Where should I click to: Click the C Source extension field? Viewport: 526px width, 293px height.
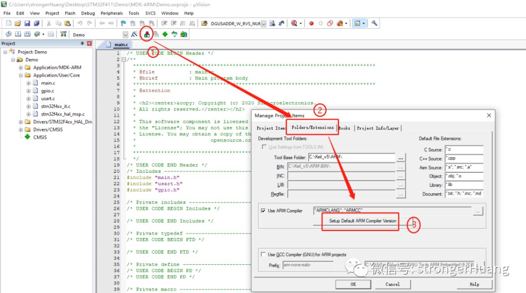464,149
